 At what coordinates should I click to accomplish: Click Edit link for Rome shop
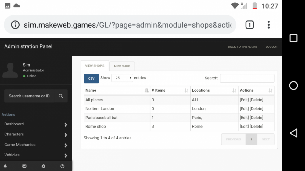tap(244, 127)
